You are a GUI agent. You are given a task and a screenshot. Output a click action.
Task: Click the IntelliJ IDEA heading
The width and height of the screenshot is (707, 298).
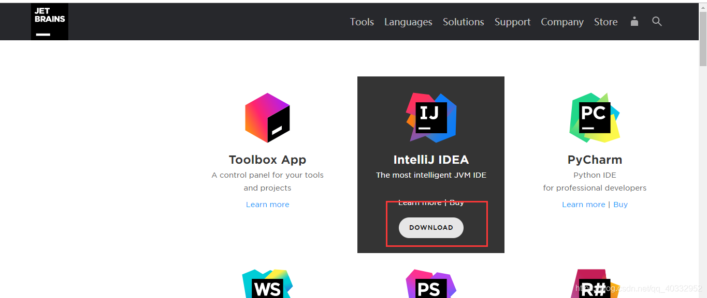(431, 160)
